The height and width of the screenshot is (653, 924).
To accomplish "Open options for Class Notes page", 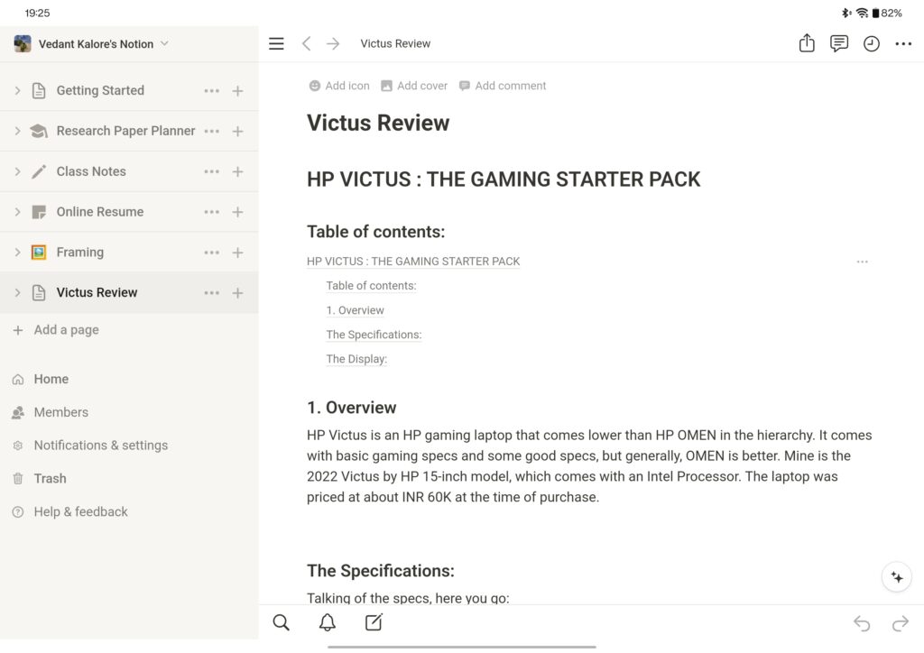I will [x=211, y=172].
